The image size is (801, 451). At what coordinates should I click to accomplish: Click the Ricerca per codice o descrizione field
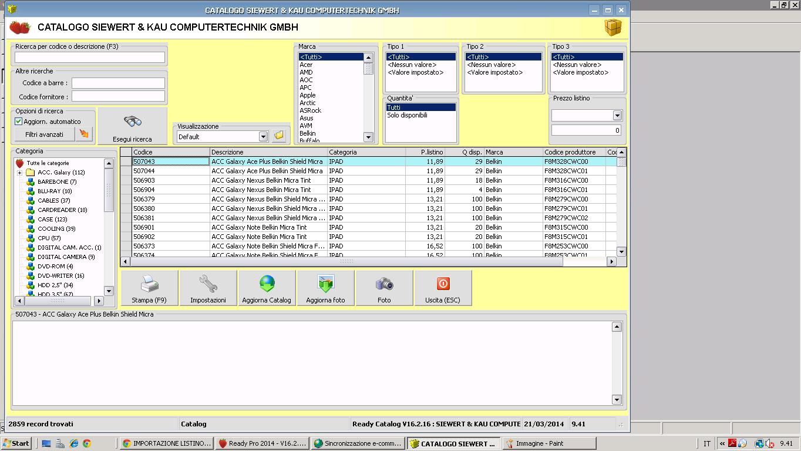(90, 58)
